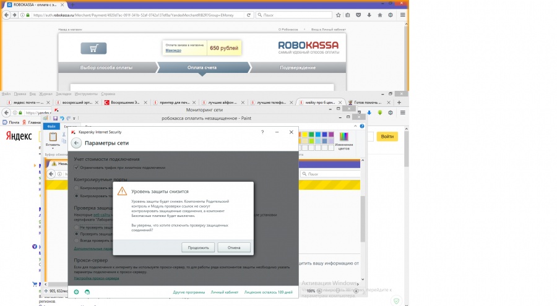Click Лицензия: осталось 189 дней link

tap(269, 292)
